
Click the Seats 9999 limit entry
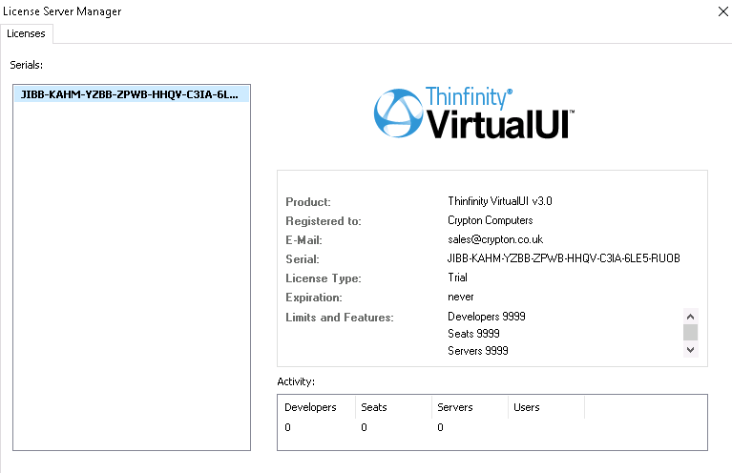[x=473, y=334]
